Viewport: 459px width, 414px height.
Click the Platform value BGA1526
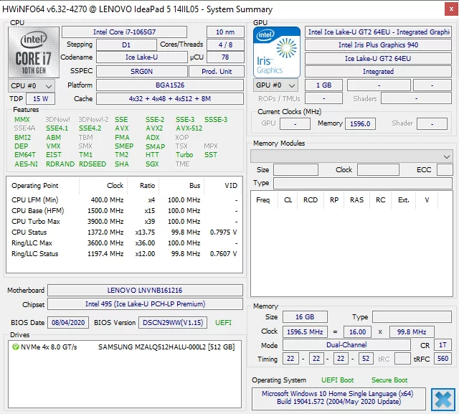[x=170, y=85]
